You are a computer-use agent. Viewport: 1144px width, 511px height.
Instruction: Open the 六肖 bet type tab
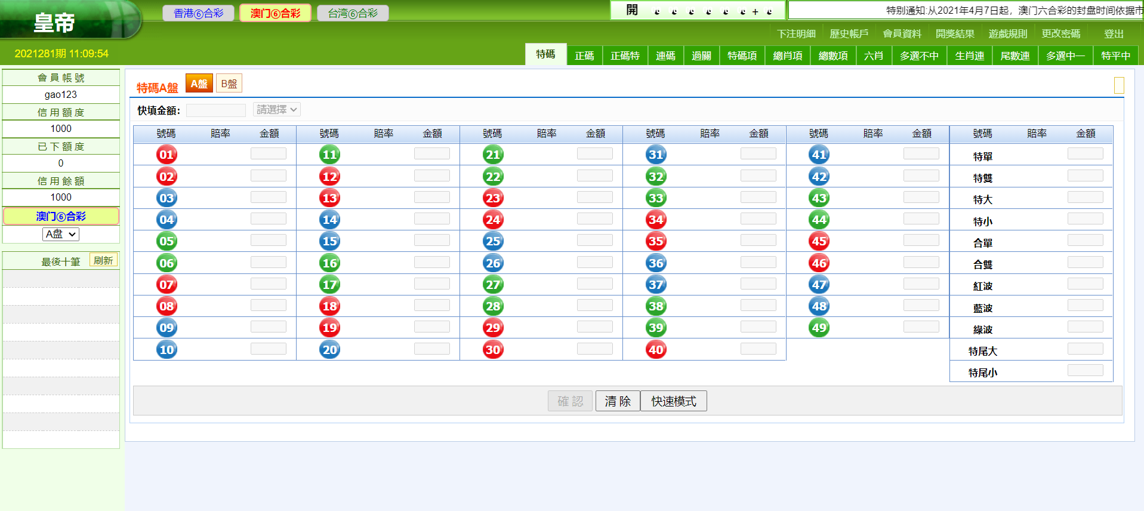pos(874,56)
